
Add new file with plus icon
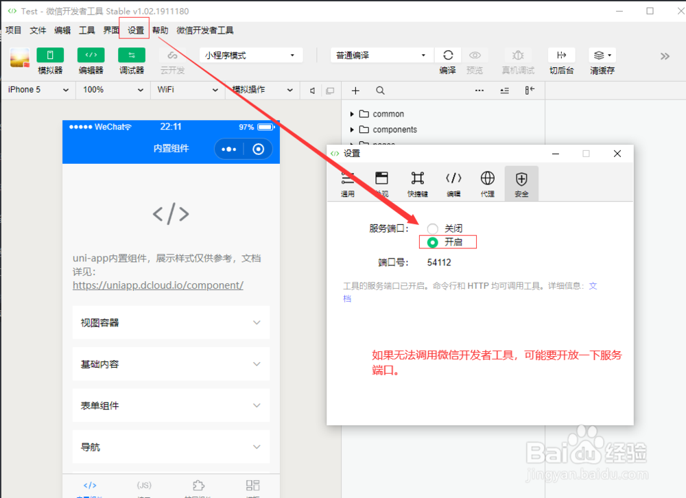(355, 91)
